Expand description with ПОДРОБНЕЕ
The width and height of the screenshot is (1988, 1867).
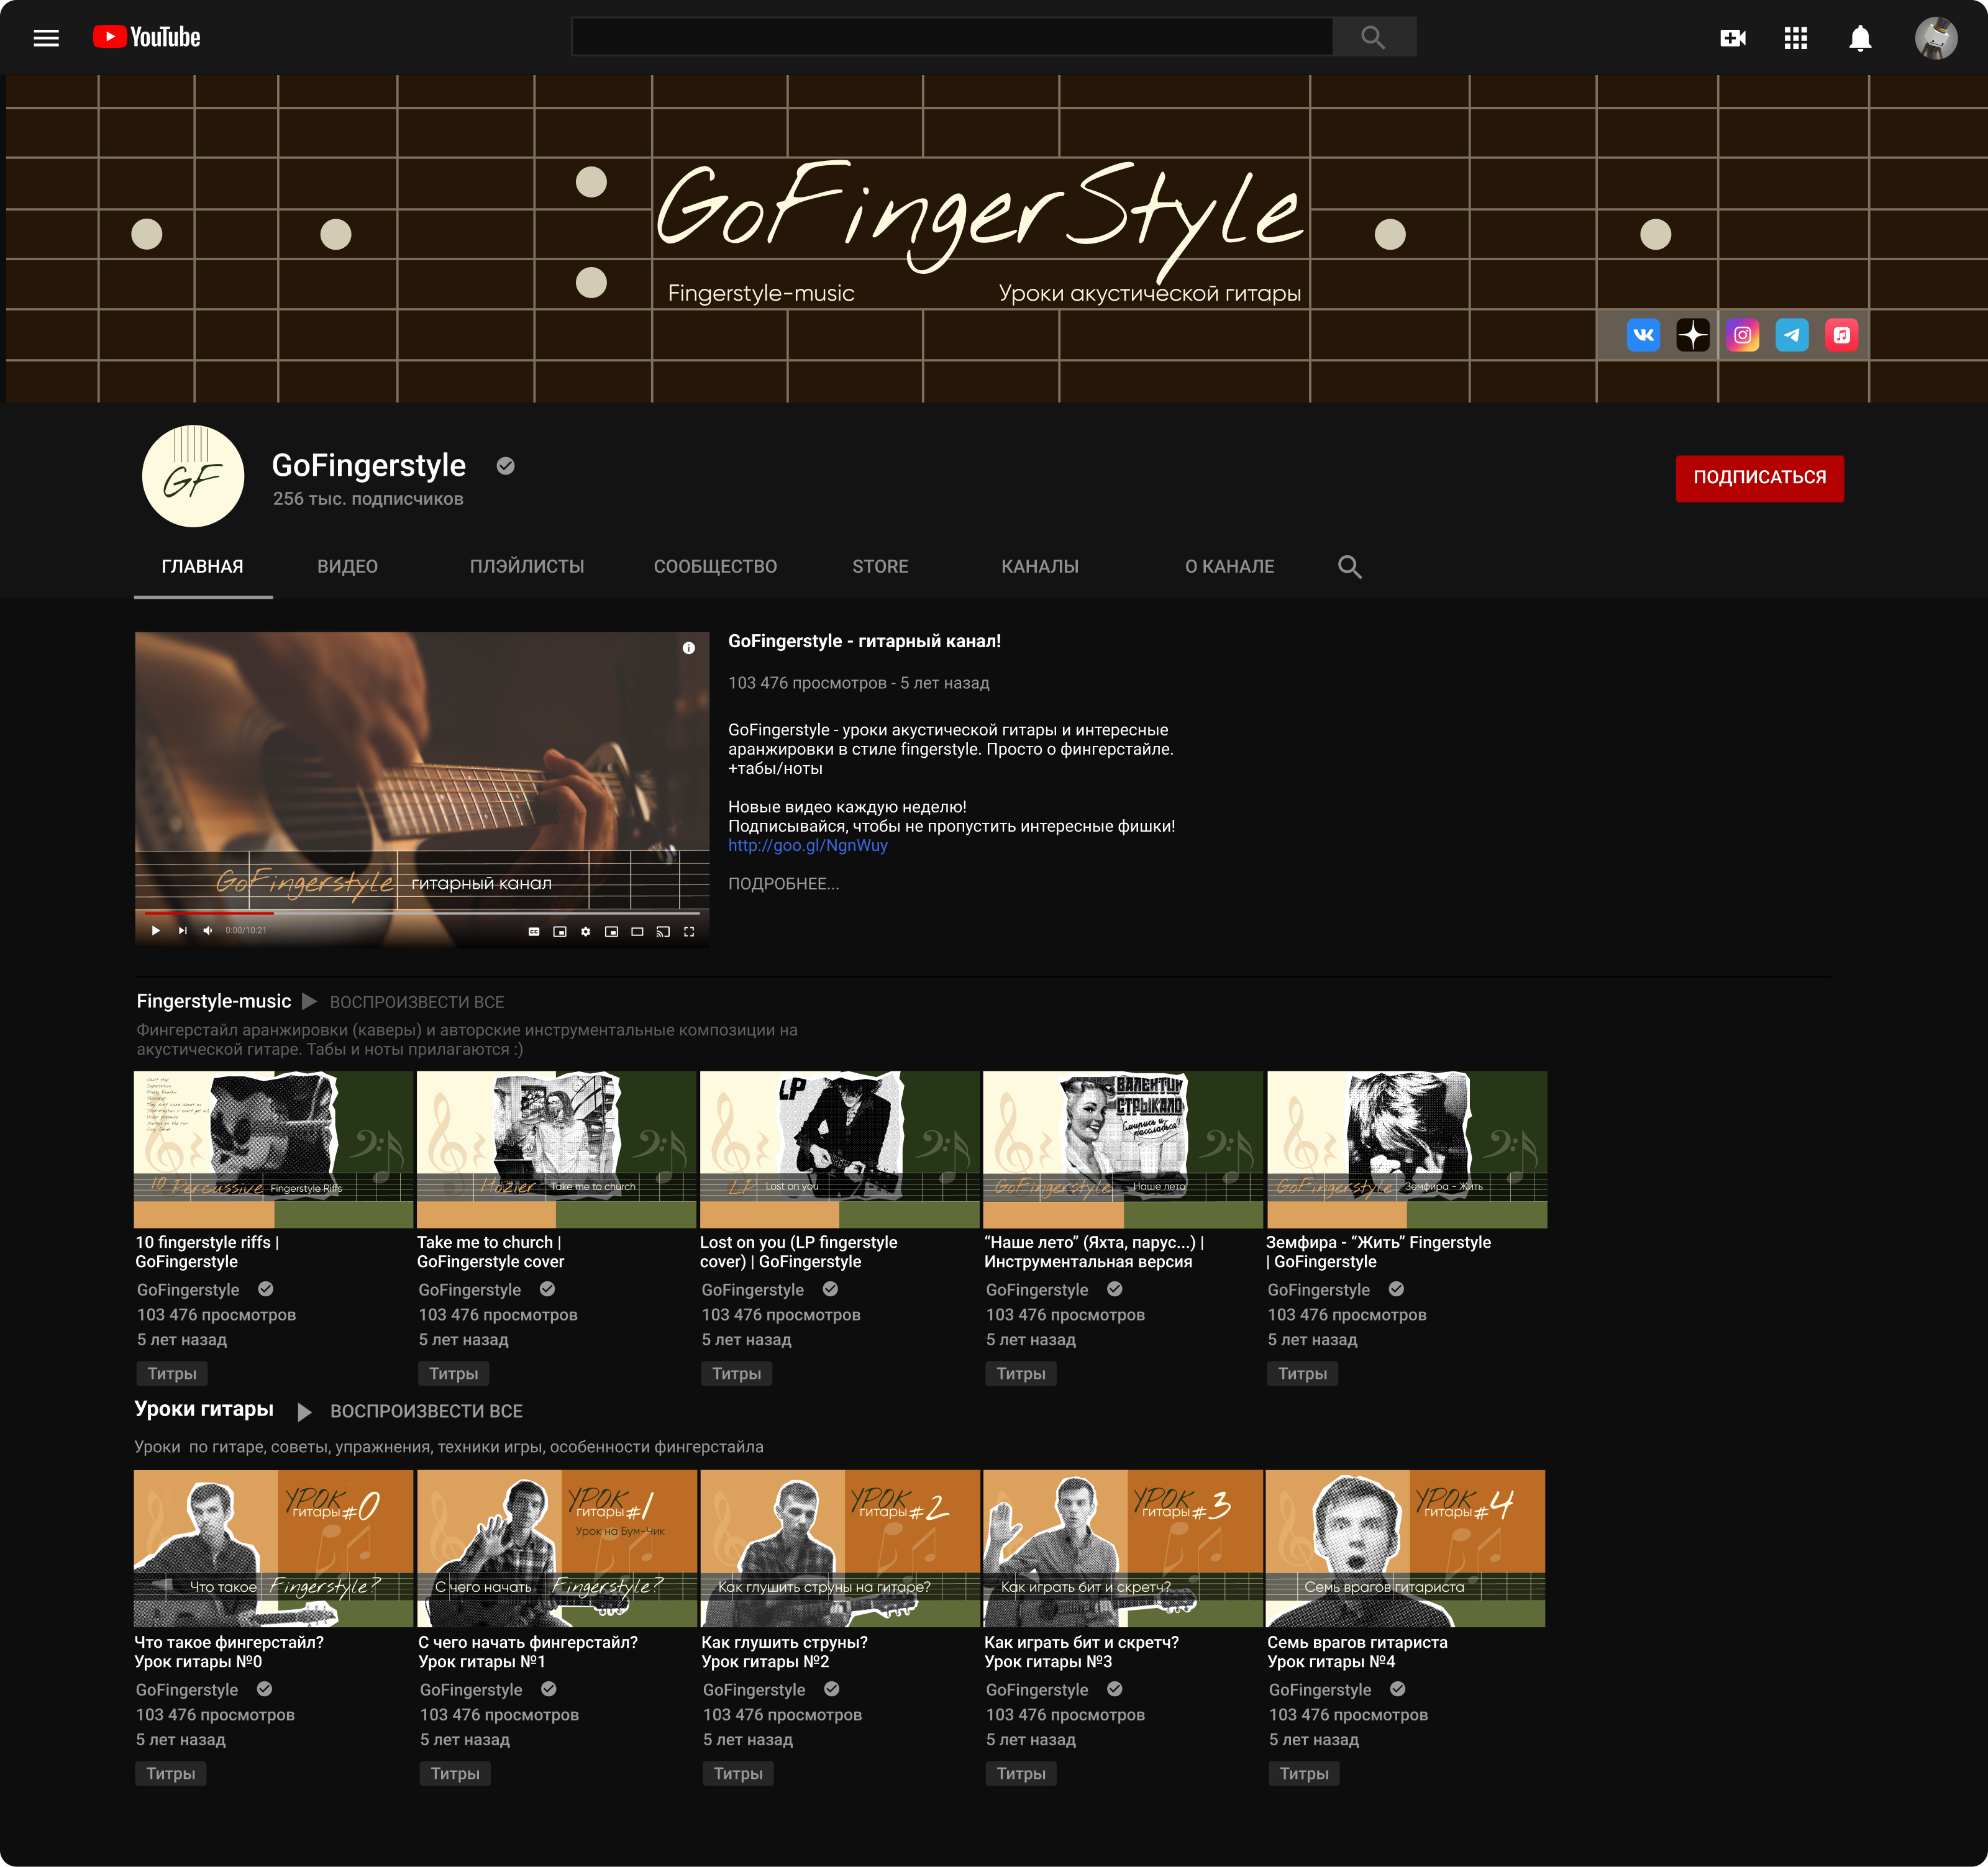[783, 884]
